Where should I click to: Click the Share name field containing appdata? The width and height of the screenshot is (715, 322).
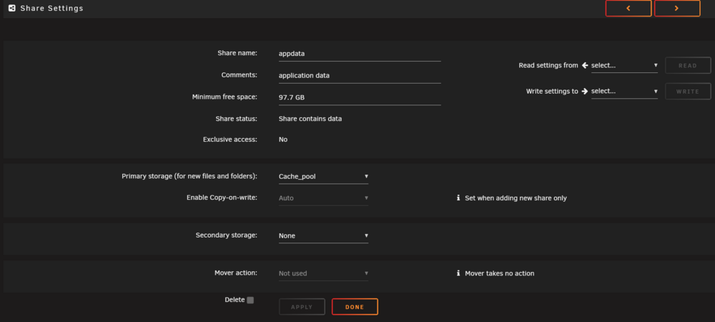(x=360, y=54)
